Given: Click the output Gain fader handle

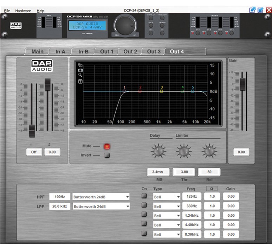Looking at the screenshot, I should 242,84.
